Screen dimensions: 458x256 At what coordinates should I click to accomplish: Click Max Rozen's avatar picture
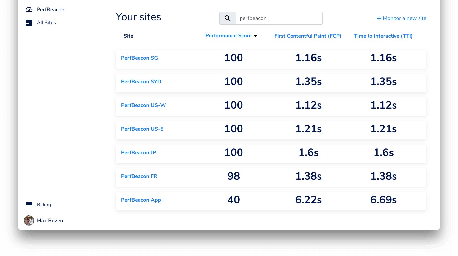pos(29,221)
